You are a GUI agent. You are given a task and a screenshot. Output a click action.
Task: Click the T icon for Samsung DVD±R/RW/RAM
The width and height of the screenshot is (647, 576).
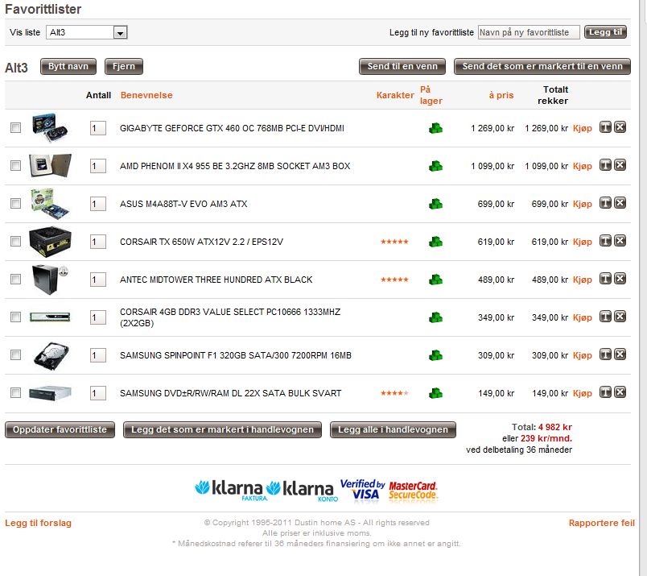click(x=605, y=392)
